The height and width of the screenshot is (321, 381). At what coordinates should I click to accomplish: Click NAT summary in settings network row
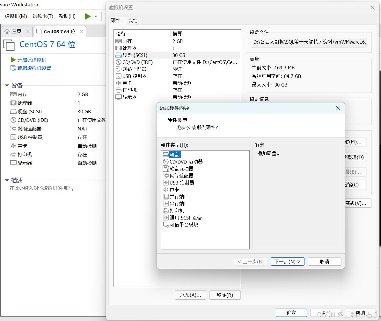[x=177, y=69]
